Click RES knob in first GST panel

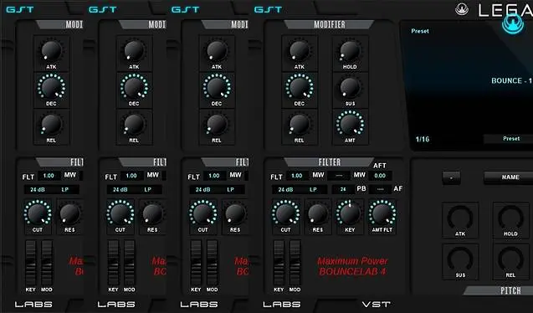pos(69,213)
